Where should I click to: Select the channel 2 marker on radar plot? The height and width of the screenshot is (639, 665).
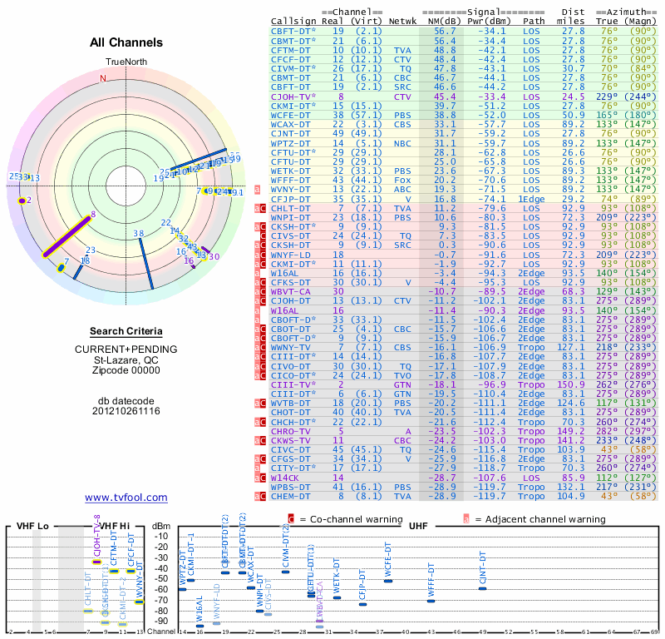click(x=23, y=200)
